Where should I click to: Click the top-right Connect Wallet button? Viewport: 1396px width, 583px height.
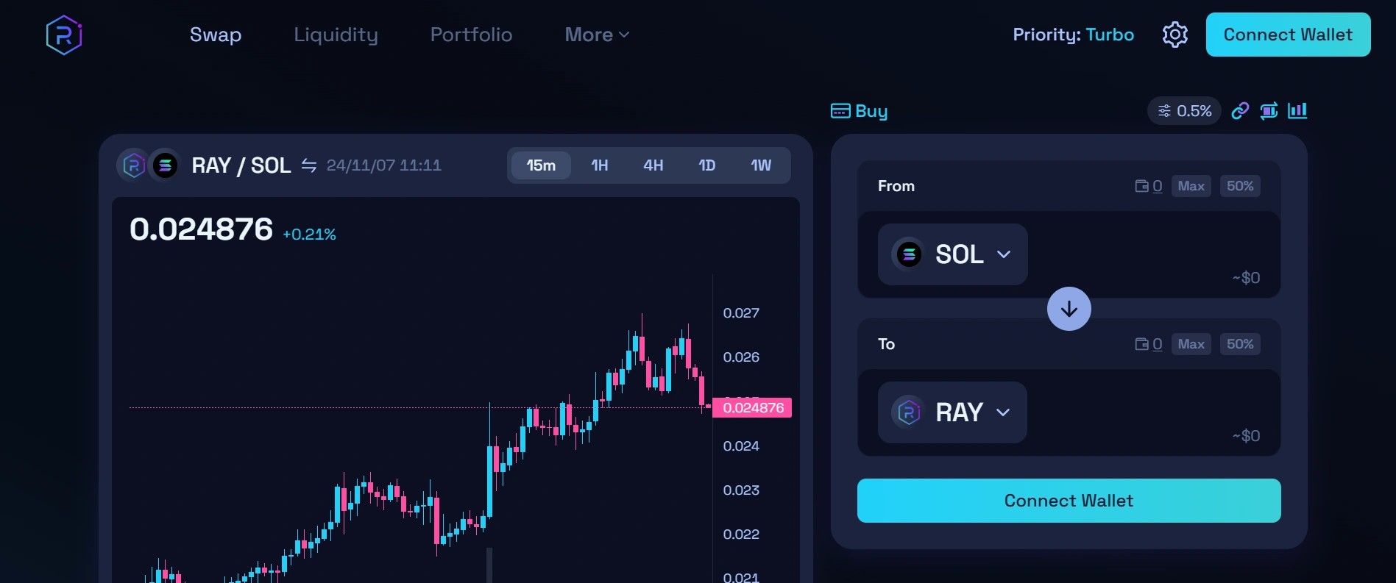(x=1288, y=35)
